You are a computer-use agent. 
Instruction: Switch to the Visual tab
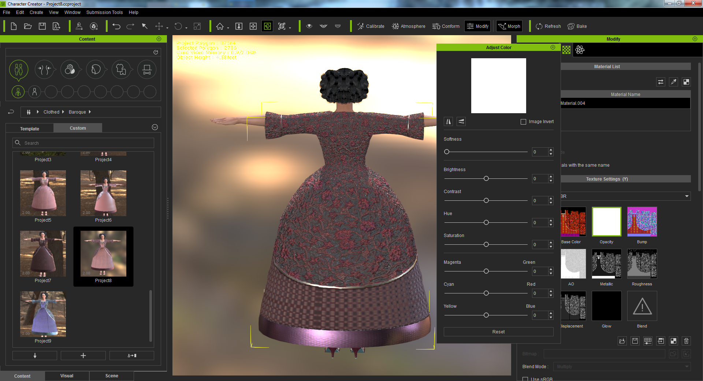[67, 376]
